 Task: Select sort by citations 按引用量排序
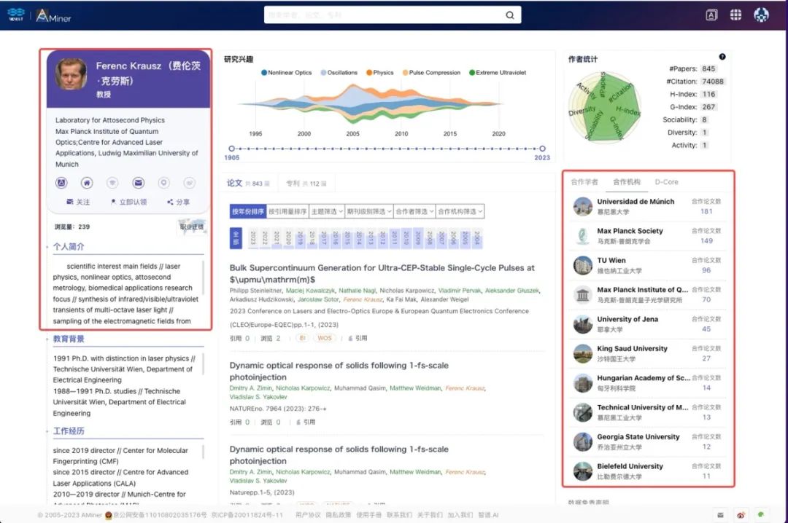[287, 211]
